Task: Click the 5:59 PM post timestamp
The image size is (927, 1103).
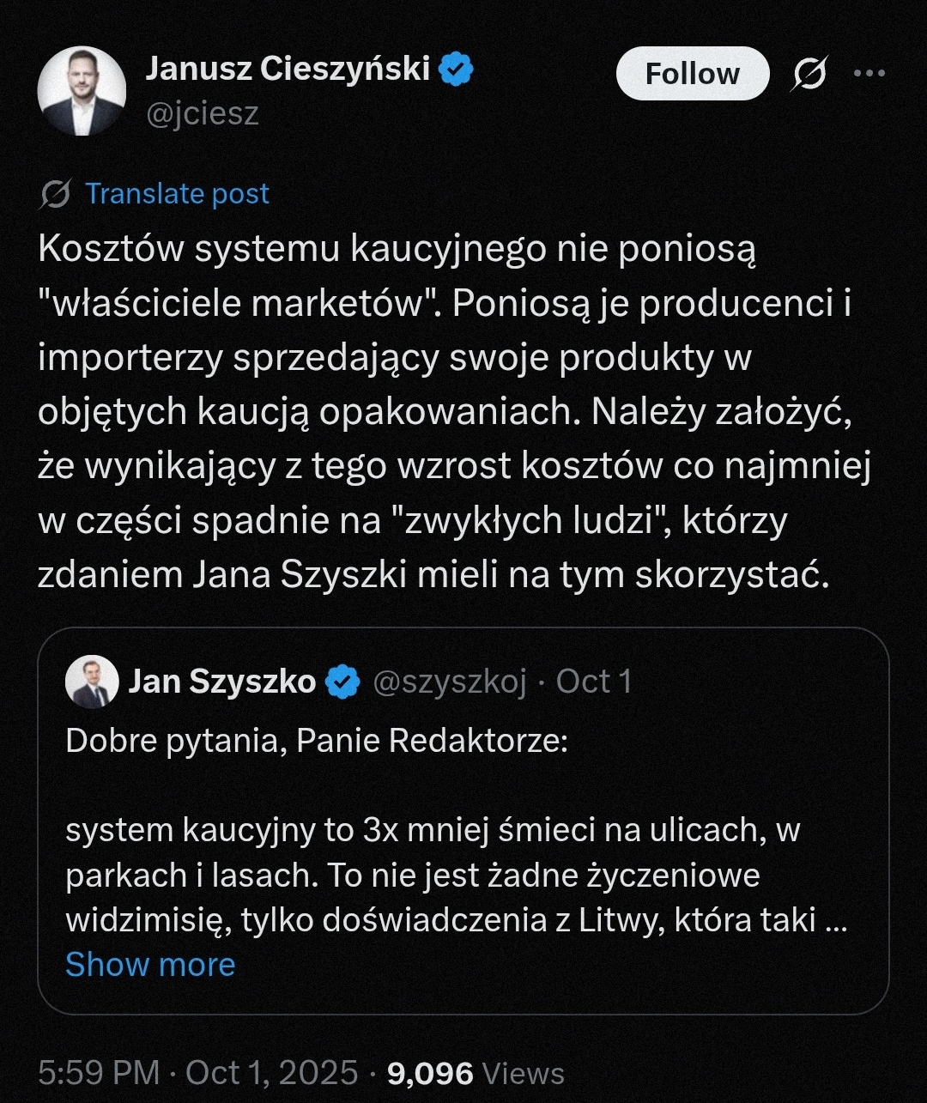Action: pos(99,1073)
